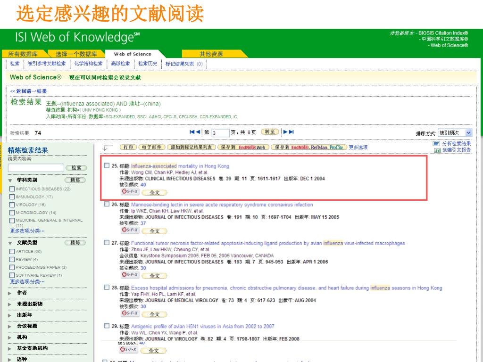
Task: Expand the 出版年 refine section
Action: click(10, 315)
